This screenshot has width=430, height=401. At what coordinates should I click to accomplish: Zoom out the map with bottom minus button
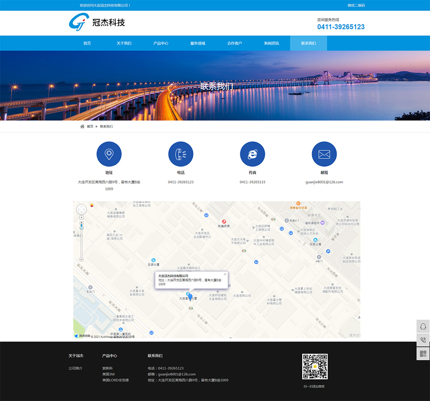(x=82, y=259)
